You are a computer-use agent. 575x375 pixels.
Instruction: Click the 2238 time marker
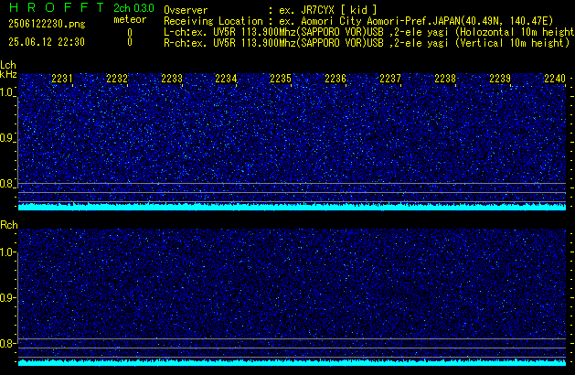(x=445, y=79)
